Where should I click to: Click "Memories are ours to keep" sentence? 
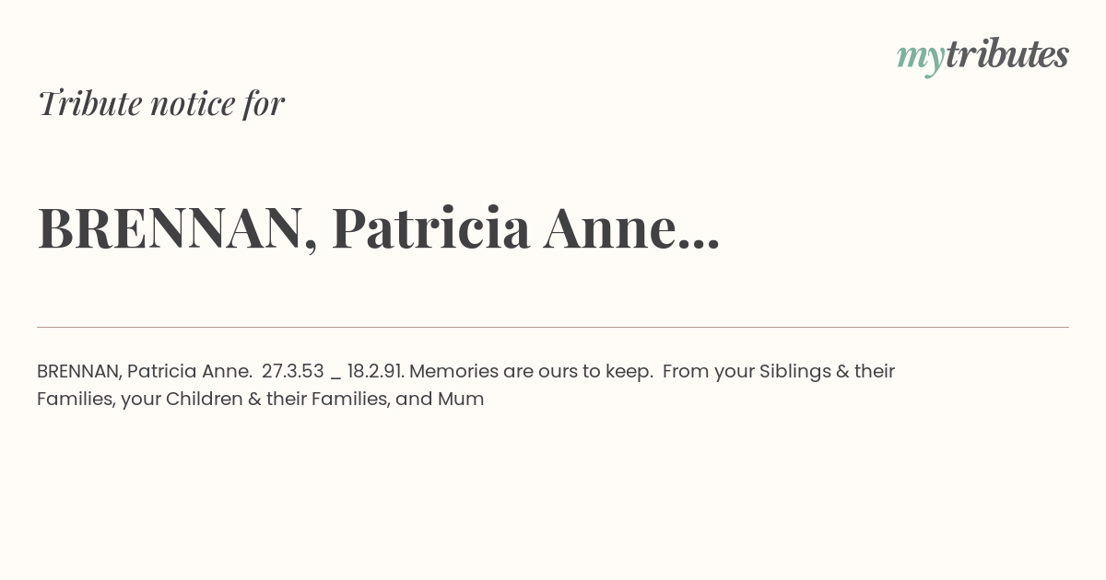pos(532,371)
